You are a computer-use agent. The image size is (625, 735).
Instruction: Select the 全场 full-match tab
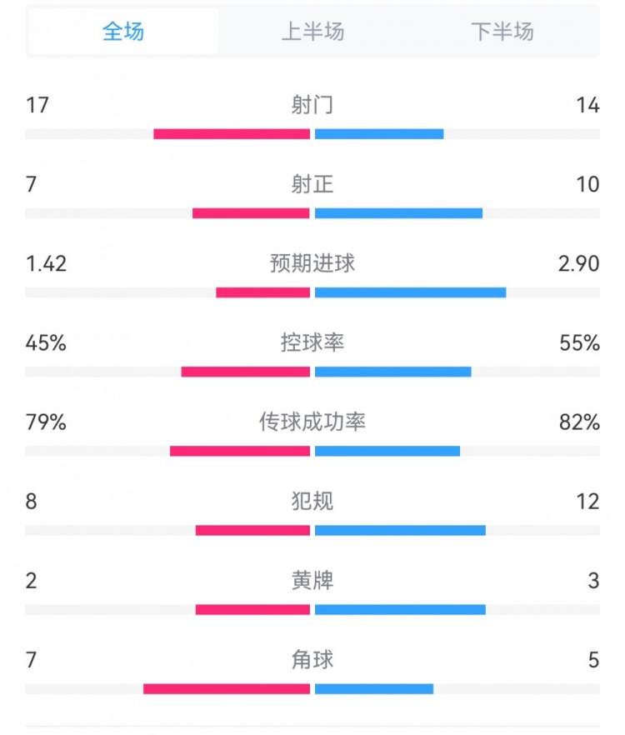[123, 32]
